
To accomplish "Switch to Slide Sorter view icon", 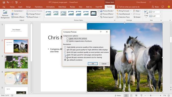I will tap(131, 95).
